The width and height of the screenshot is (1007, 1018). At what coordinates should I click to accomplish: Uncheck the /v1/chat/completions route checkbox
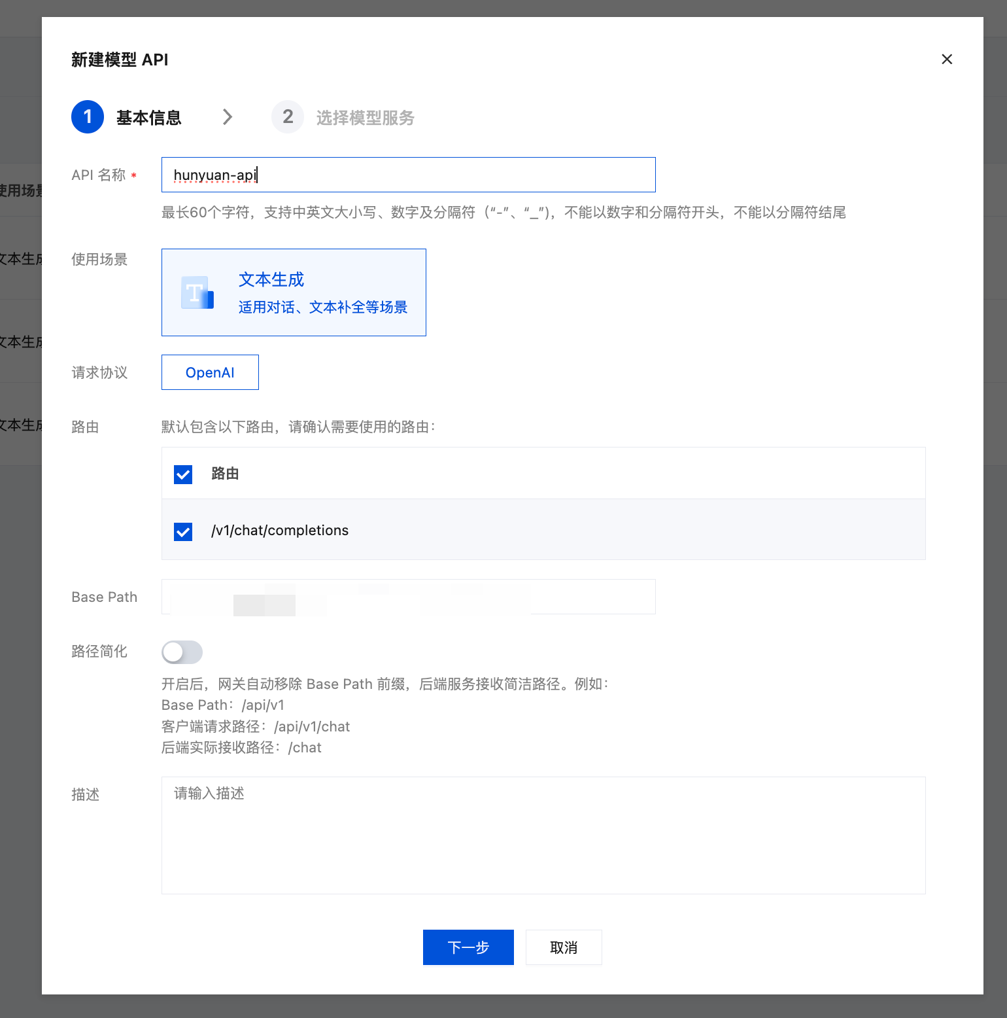point(183,531)
